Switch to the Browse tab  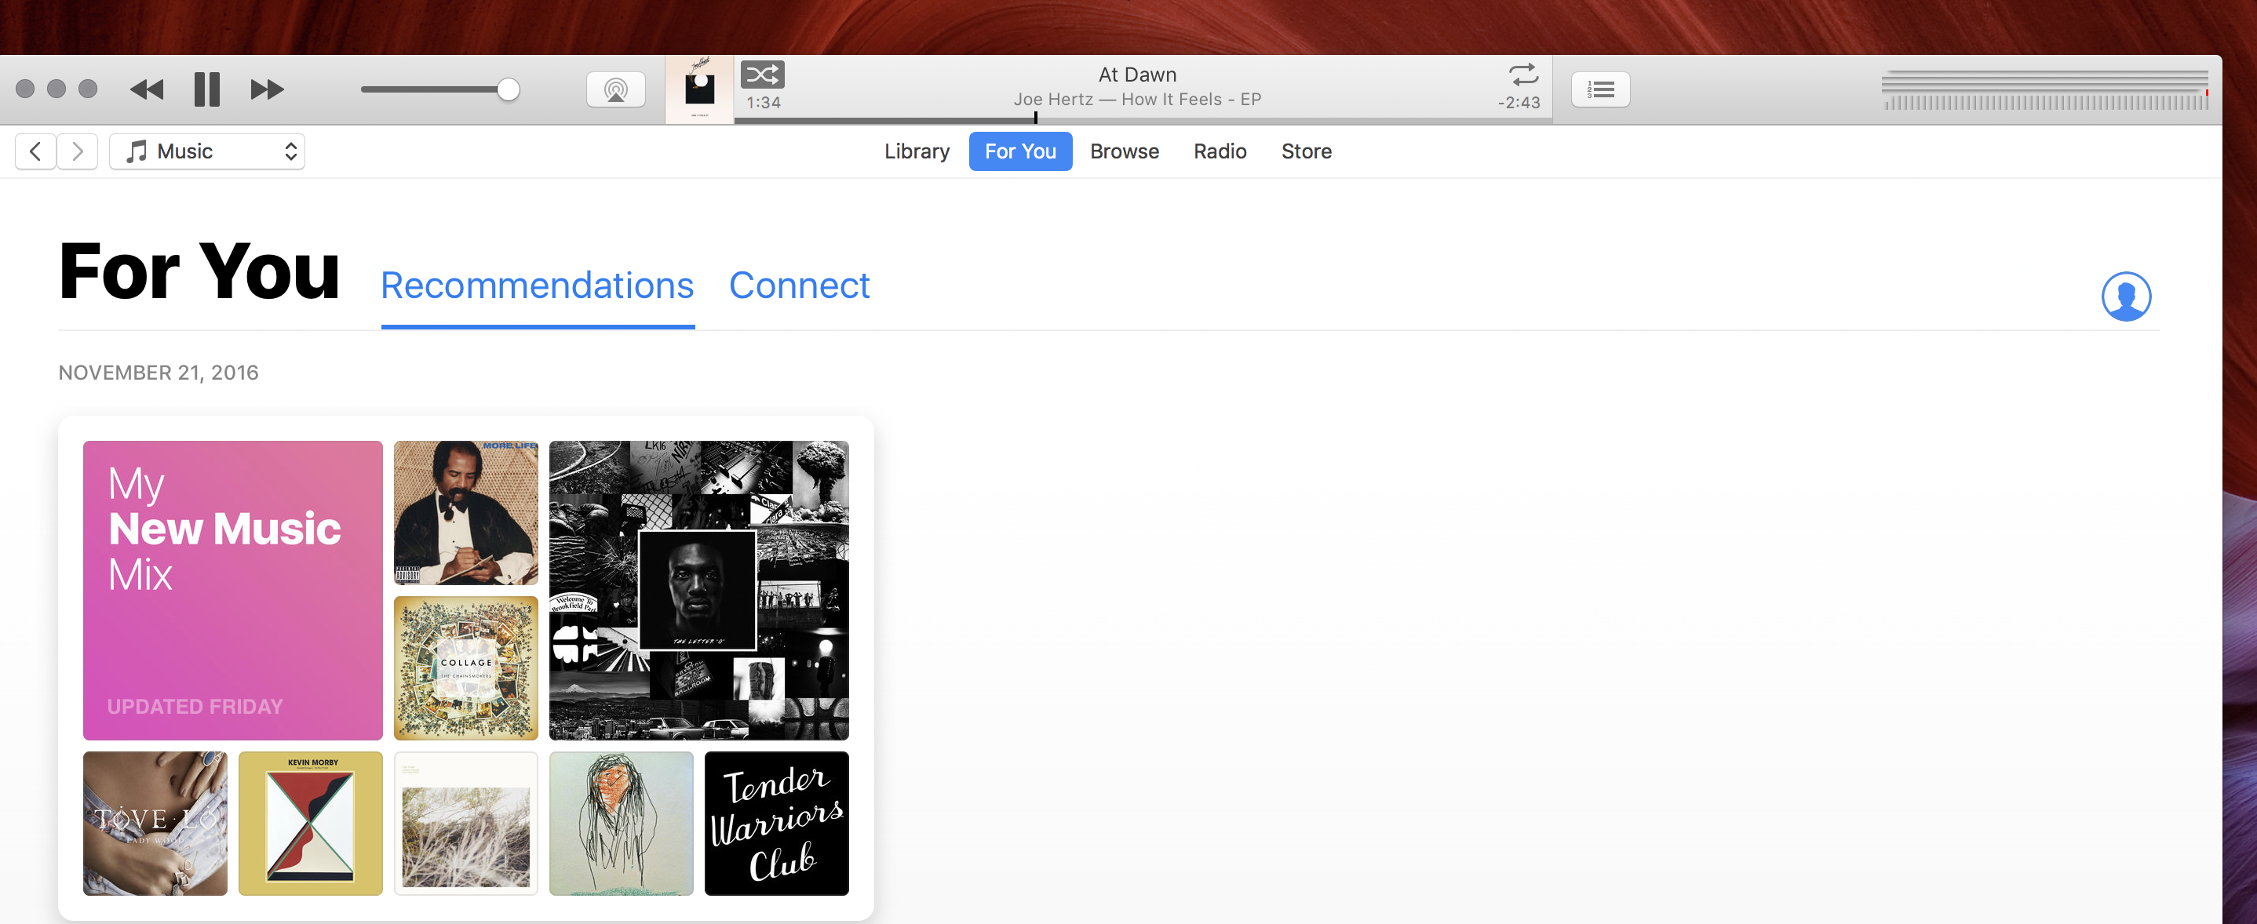click(x=1124, y=151)
